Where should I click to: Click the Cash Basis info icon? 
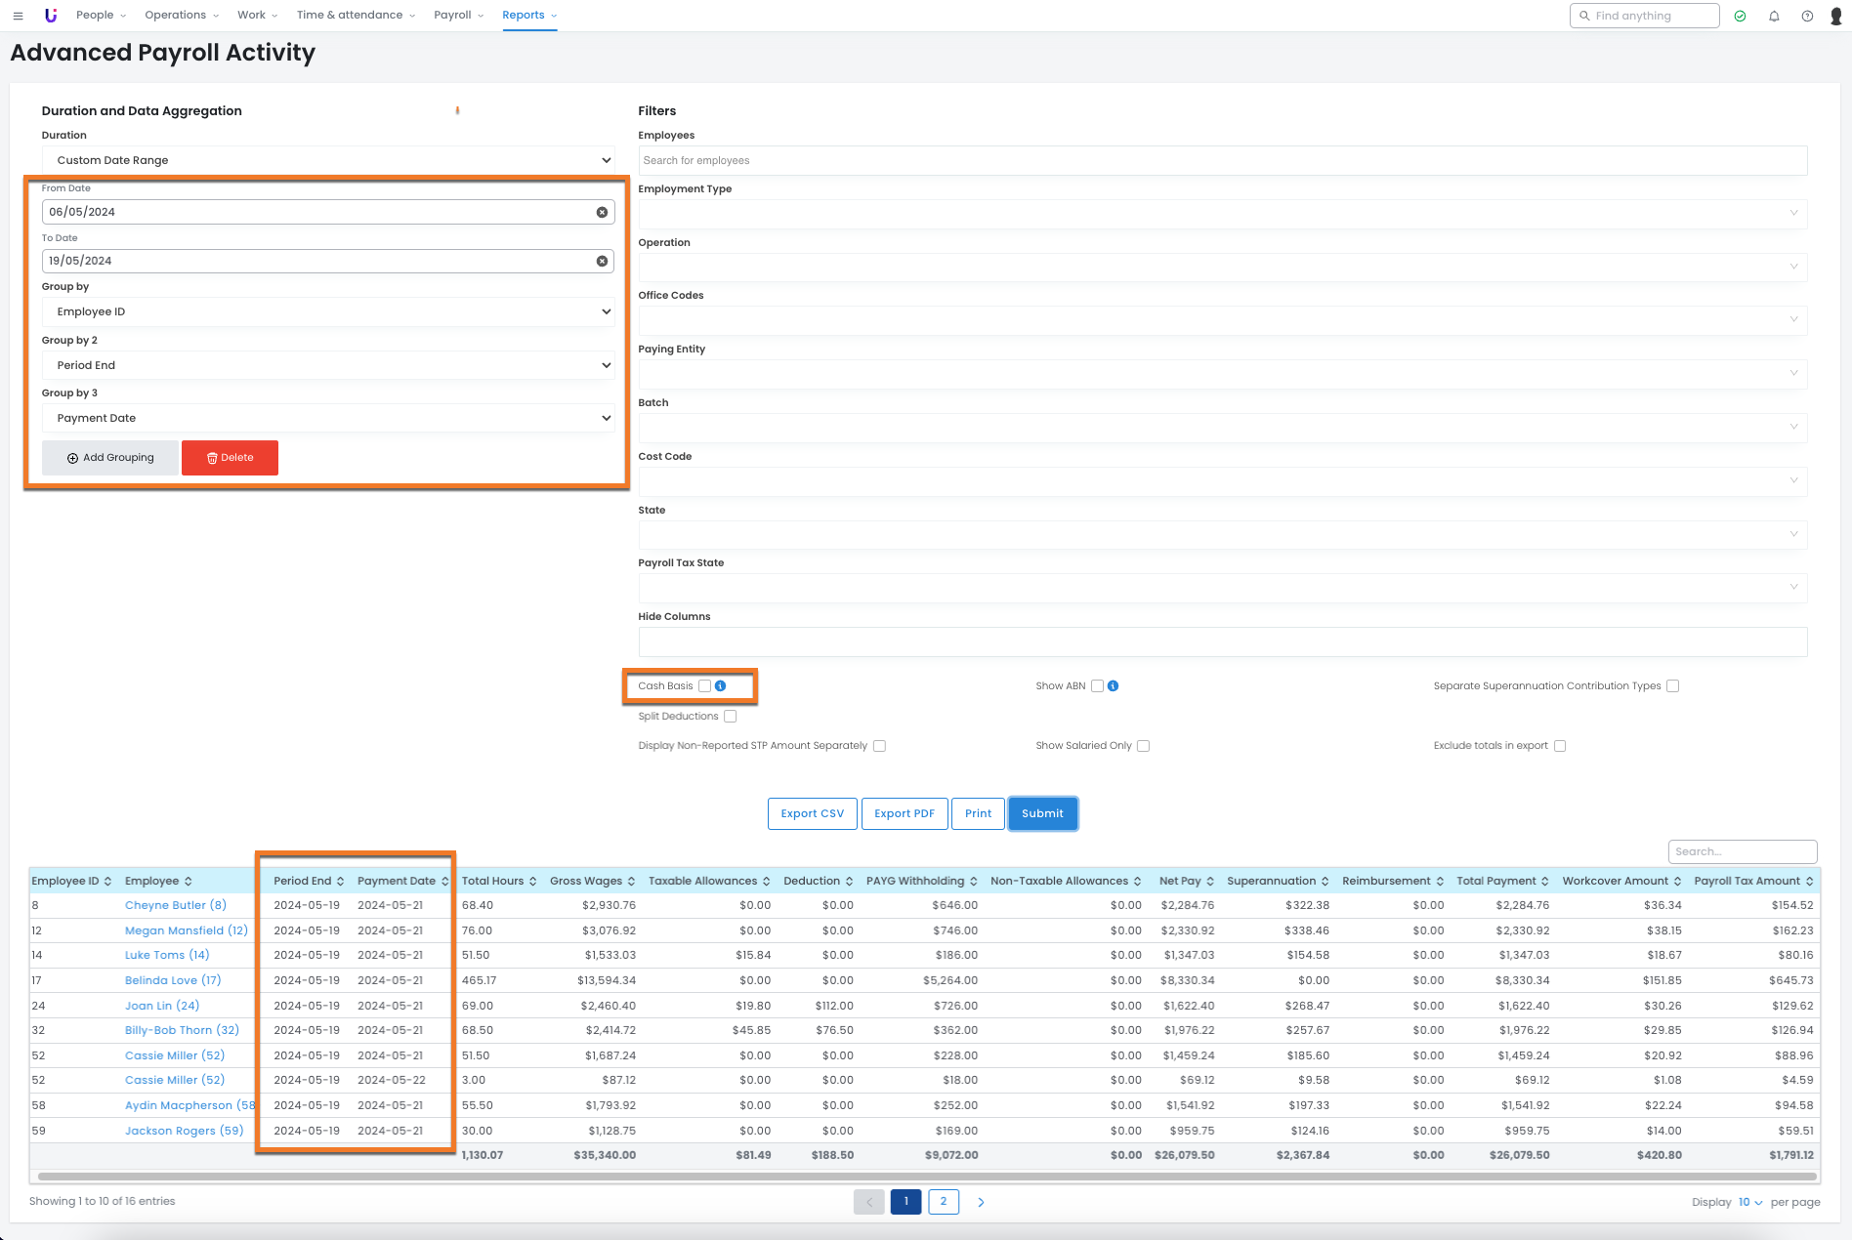[x=721, y=686]
